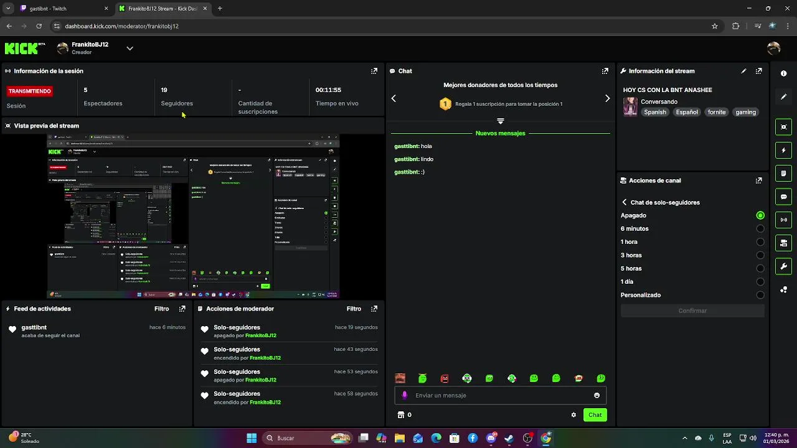Click the taskbar Buscar search box
The image size is (797, 448).
click(308, 438)
